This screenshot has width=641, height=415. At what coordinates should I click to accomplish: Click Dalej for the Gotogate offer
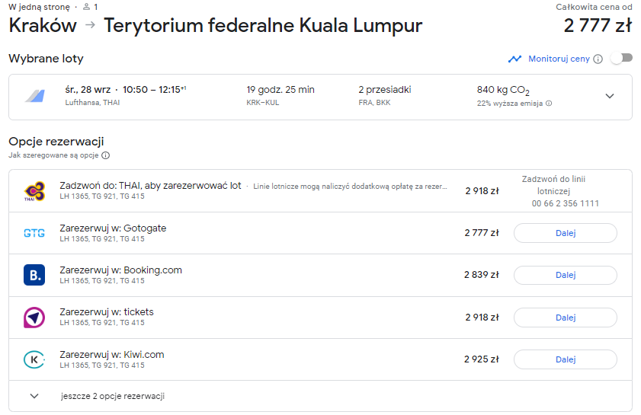point(566,233)
